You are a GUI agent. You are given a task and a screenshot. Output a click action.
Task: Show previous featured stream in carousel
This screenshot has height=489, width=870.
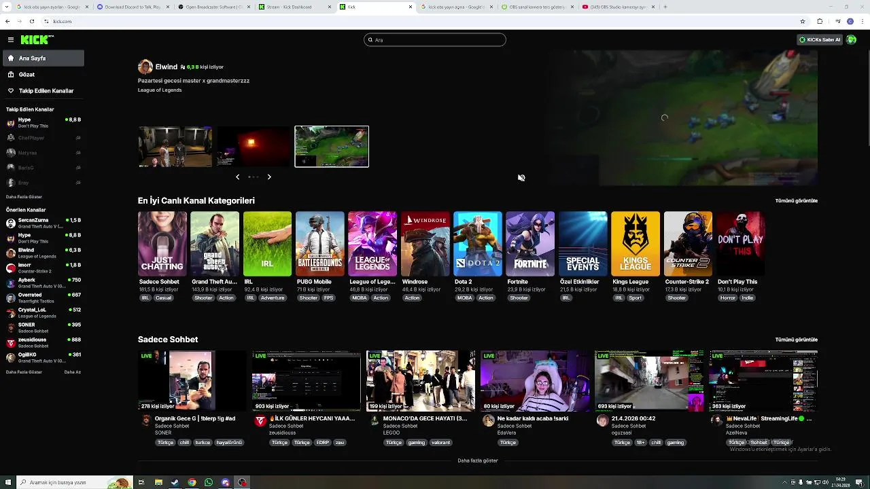click(x=237, y=177)
